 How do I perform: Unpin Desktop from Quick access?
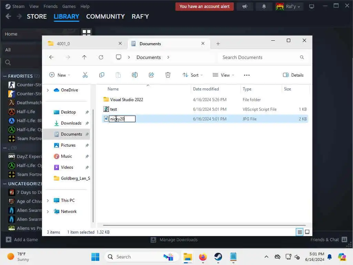click(x=87, y=112)
